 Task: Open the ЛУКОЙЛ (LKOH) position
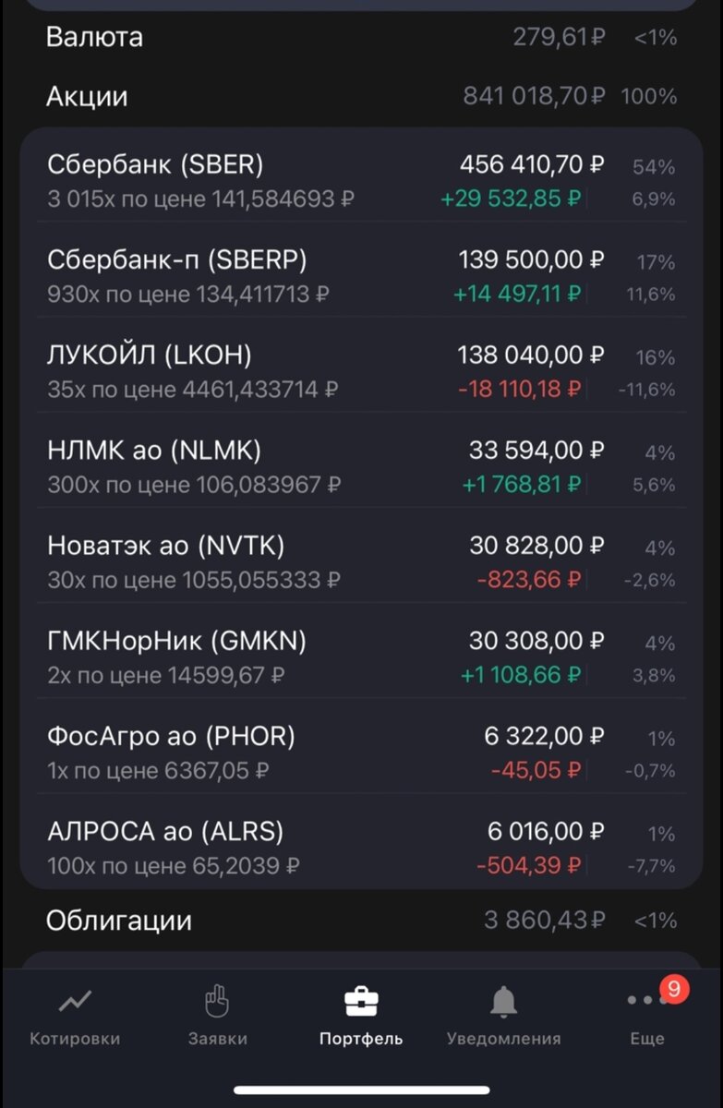(361, 370)
